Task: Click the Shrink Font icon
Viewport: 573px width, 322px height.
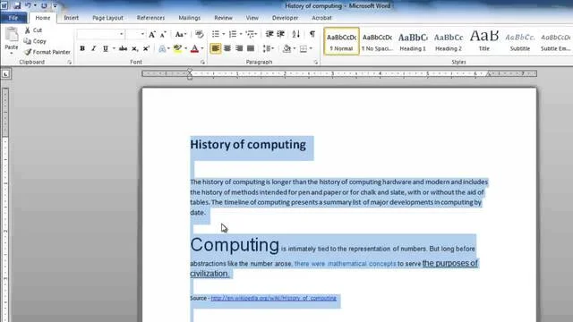Action: point(163,34)
